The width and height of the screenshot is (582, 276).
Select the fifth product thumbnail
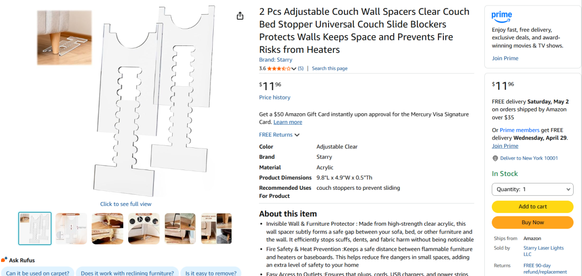coord(181,229)
